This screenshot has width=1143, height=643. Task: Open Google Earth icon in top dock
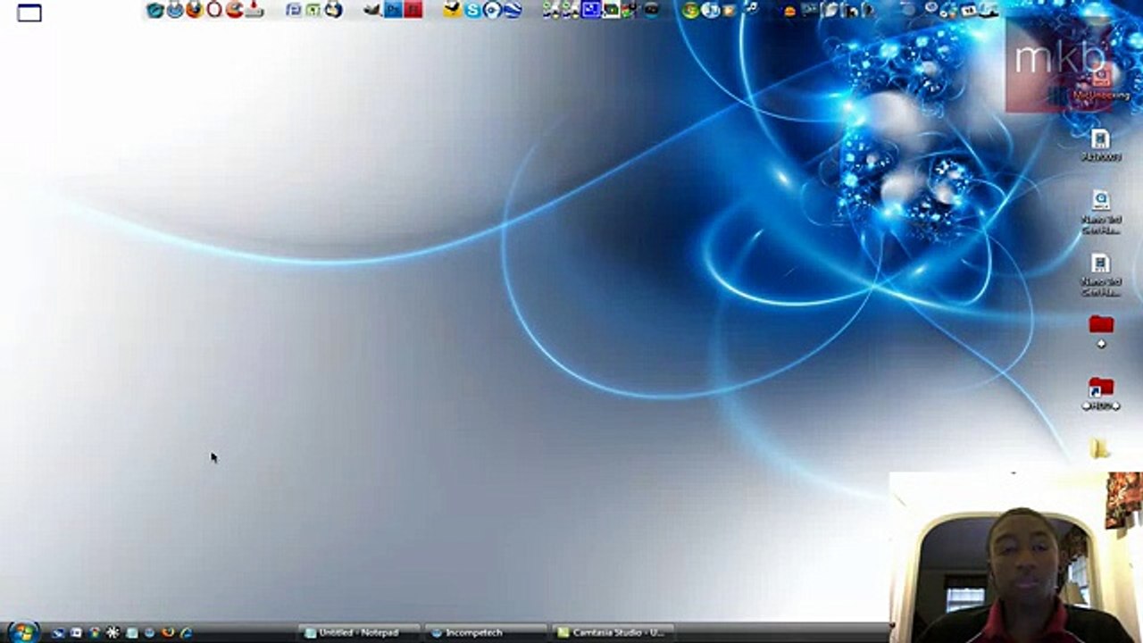pyautogui.click(x=512, y=10)
